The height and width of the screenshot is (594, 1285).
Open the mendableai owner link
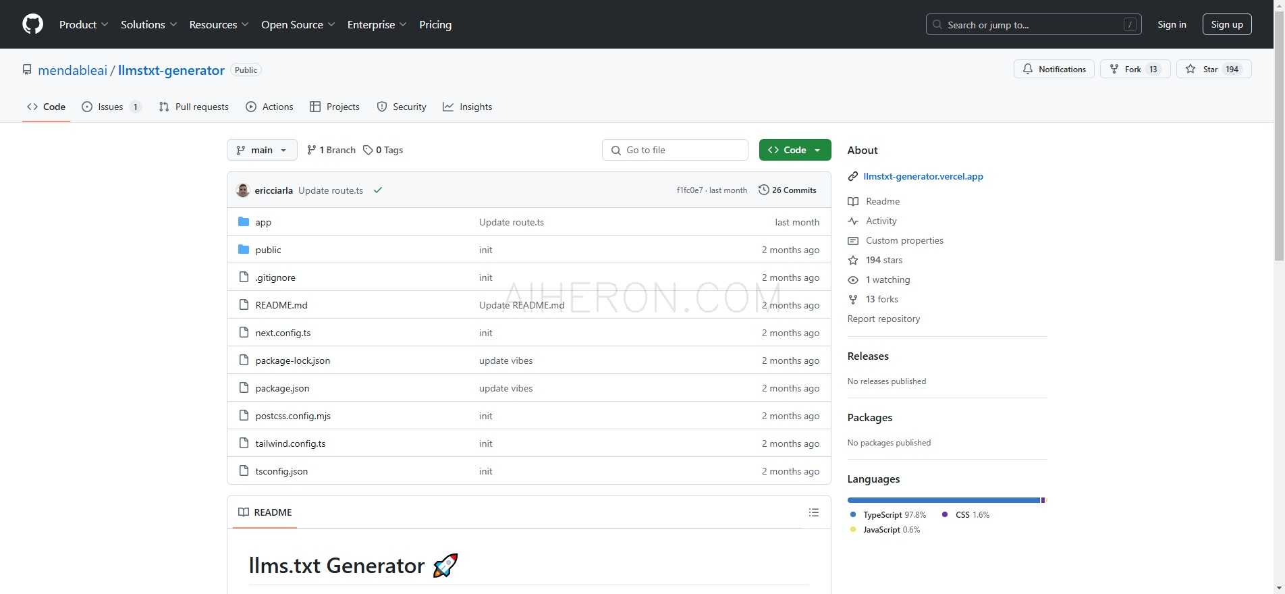click(72, 70)
